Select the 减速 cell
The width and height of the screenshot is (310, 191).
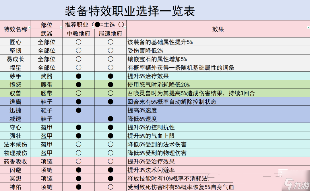tap(15, 119)
